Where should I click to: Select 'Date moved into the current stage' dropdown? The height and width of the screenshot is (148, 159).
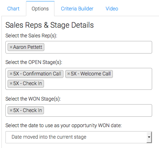pos(79,137)
